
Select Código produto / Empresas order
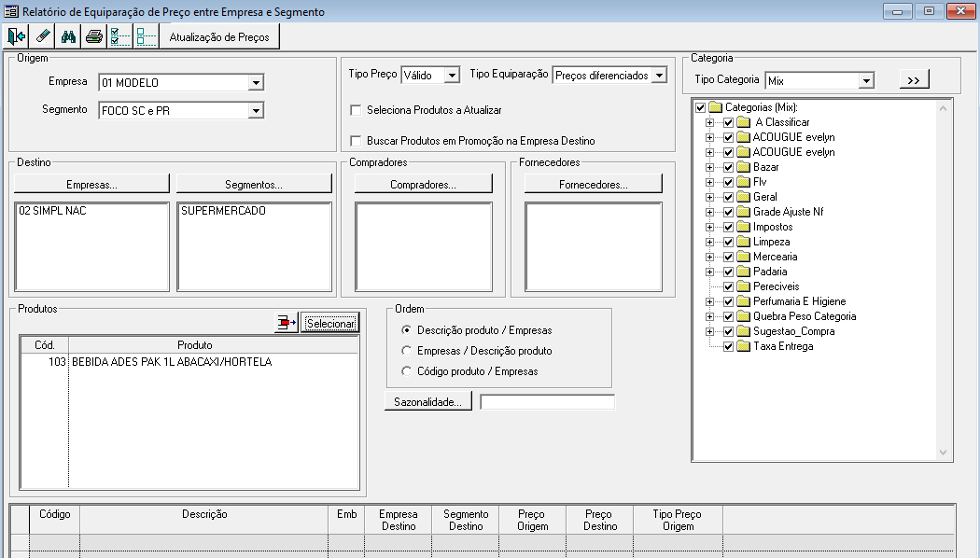[406, 371]
